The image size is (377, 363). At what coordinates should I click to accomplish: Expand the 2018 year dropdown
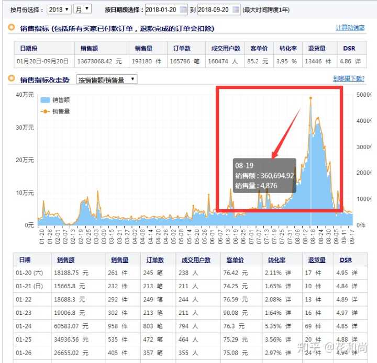(x=59, y=9)
